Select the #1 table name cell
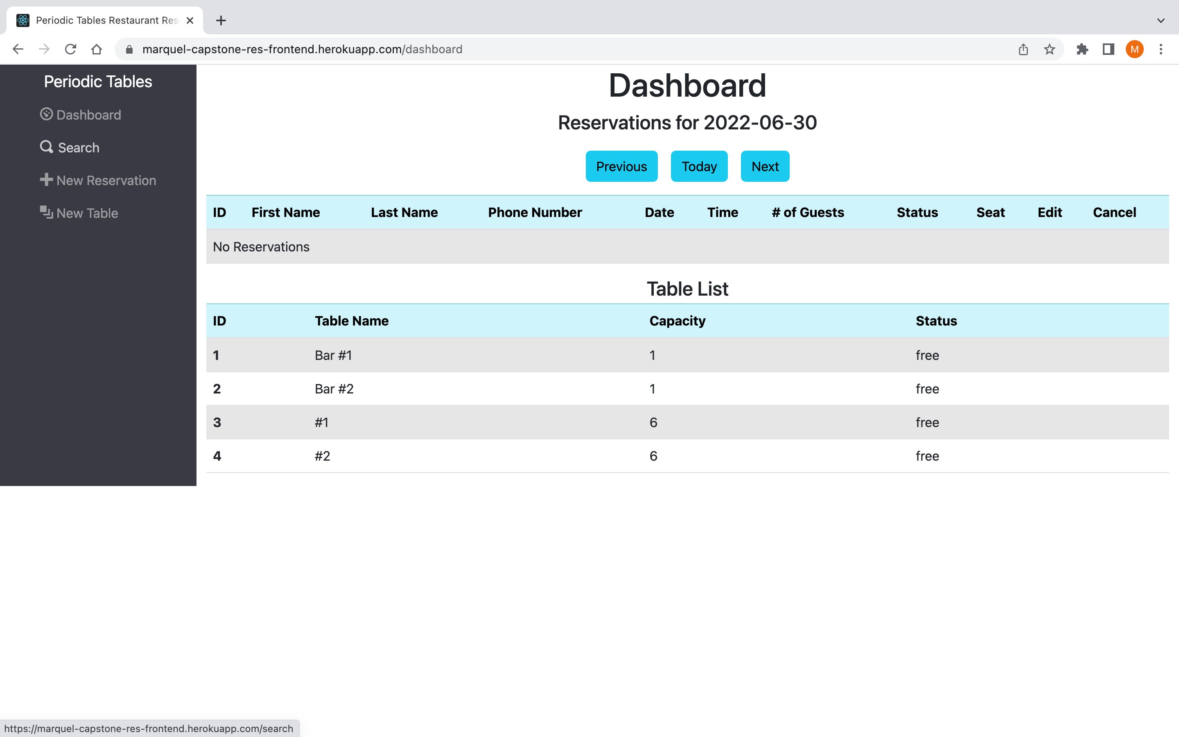The height and width of the screenshot is (737, 1179). [x=321, y=422]
